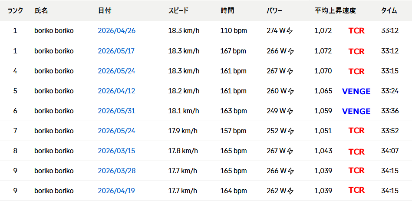Click the 1,051 climbing speed value
This screenshot has width=412, height=201.
coord(323,131)
